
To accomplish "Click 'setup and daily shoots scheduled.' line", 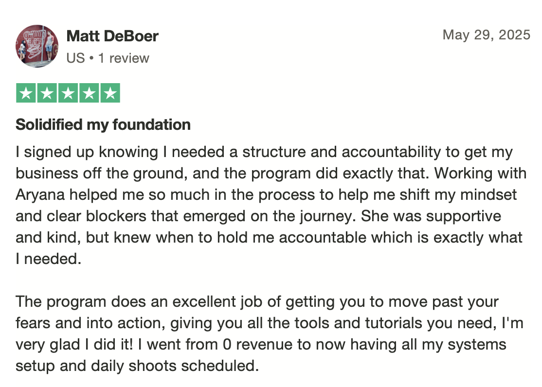I will point(137,366).
